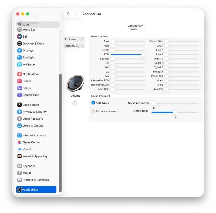
Task: Click the Radio slider
Action: coord(182,85)
